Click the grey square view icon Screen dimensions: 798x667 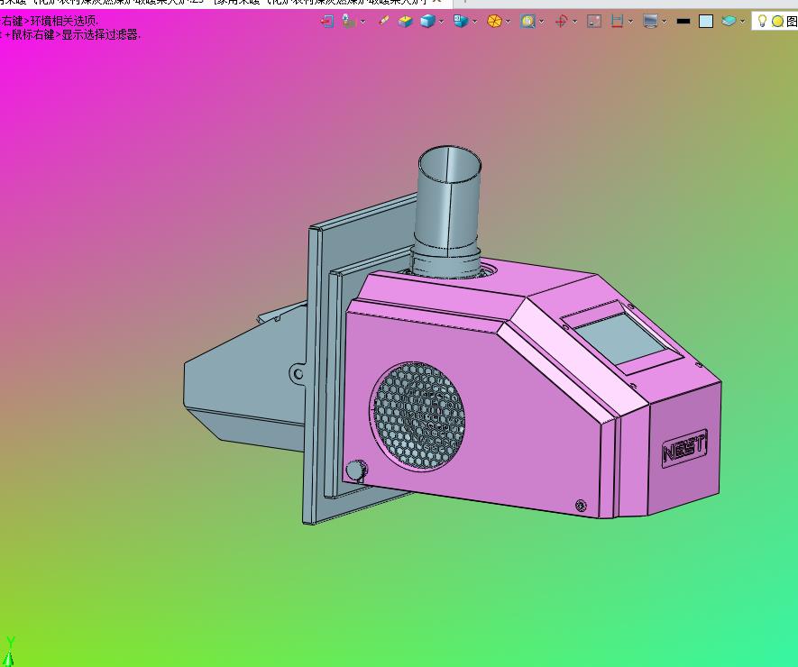pos(594,22)
